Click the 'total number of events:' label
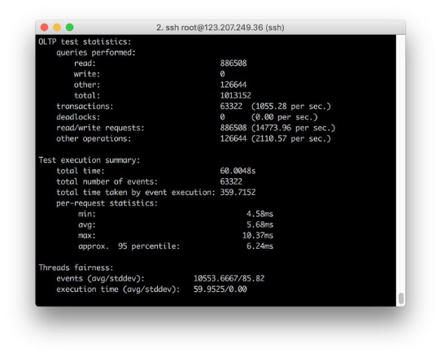 [107, 181]
